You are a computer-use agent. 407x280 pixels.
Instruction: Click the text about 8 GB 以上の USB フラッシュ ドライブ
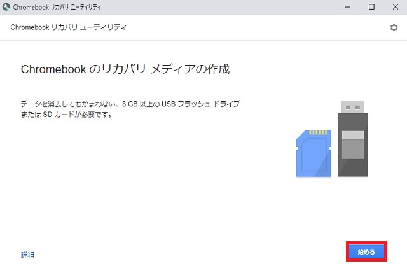(130, 104)
